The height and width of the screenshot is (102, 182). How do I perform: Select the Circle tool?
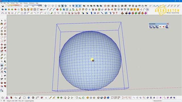tap(2, 34)
